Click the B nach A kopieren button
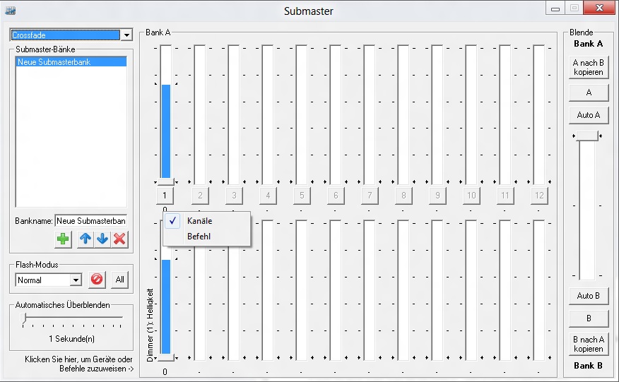The height and width of the screenshot is (382, 619). click(x=588, y=344)
